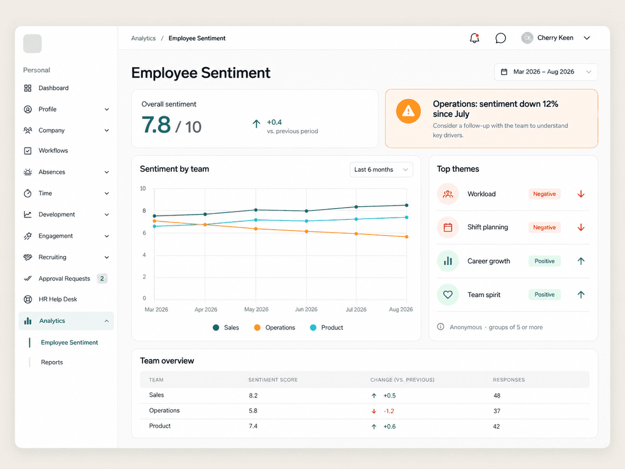
Task: Click the Sentiment Score column header
Action: 273,380
